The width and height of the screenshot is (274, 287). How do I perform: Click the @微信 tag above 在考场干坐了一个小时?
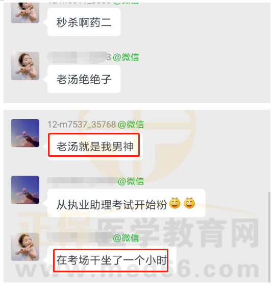click(126, 238)
